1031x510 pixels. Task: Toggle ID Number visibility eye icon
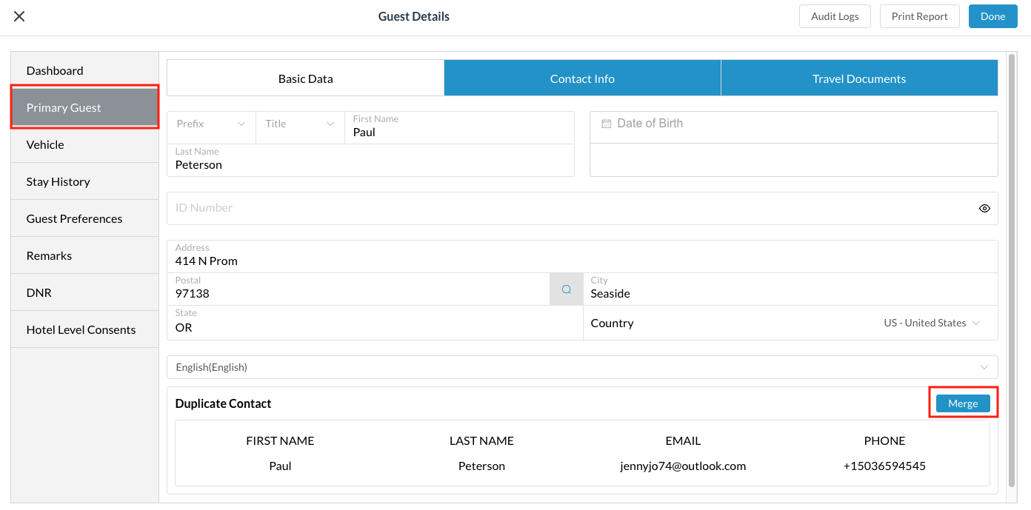pos(984,209)
